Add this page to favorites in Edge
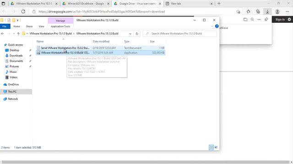The height and width of the screenshot is (164, 293). [238, 11]
